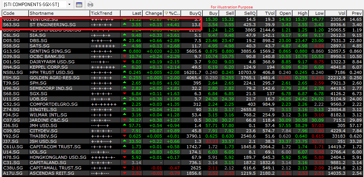Click the up arrow in GENTING SING.SG row
Viewport: 364px width, 177px height.
point(124,51)
